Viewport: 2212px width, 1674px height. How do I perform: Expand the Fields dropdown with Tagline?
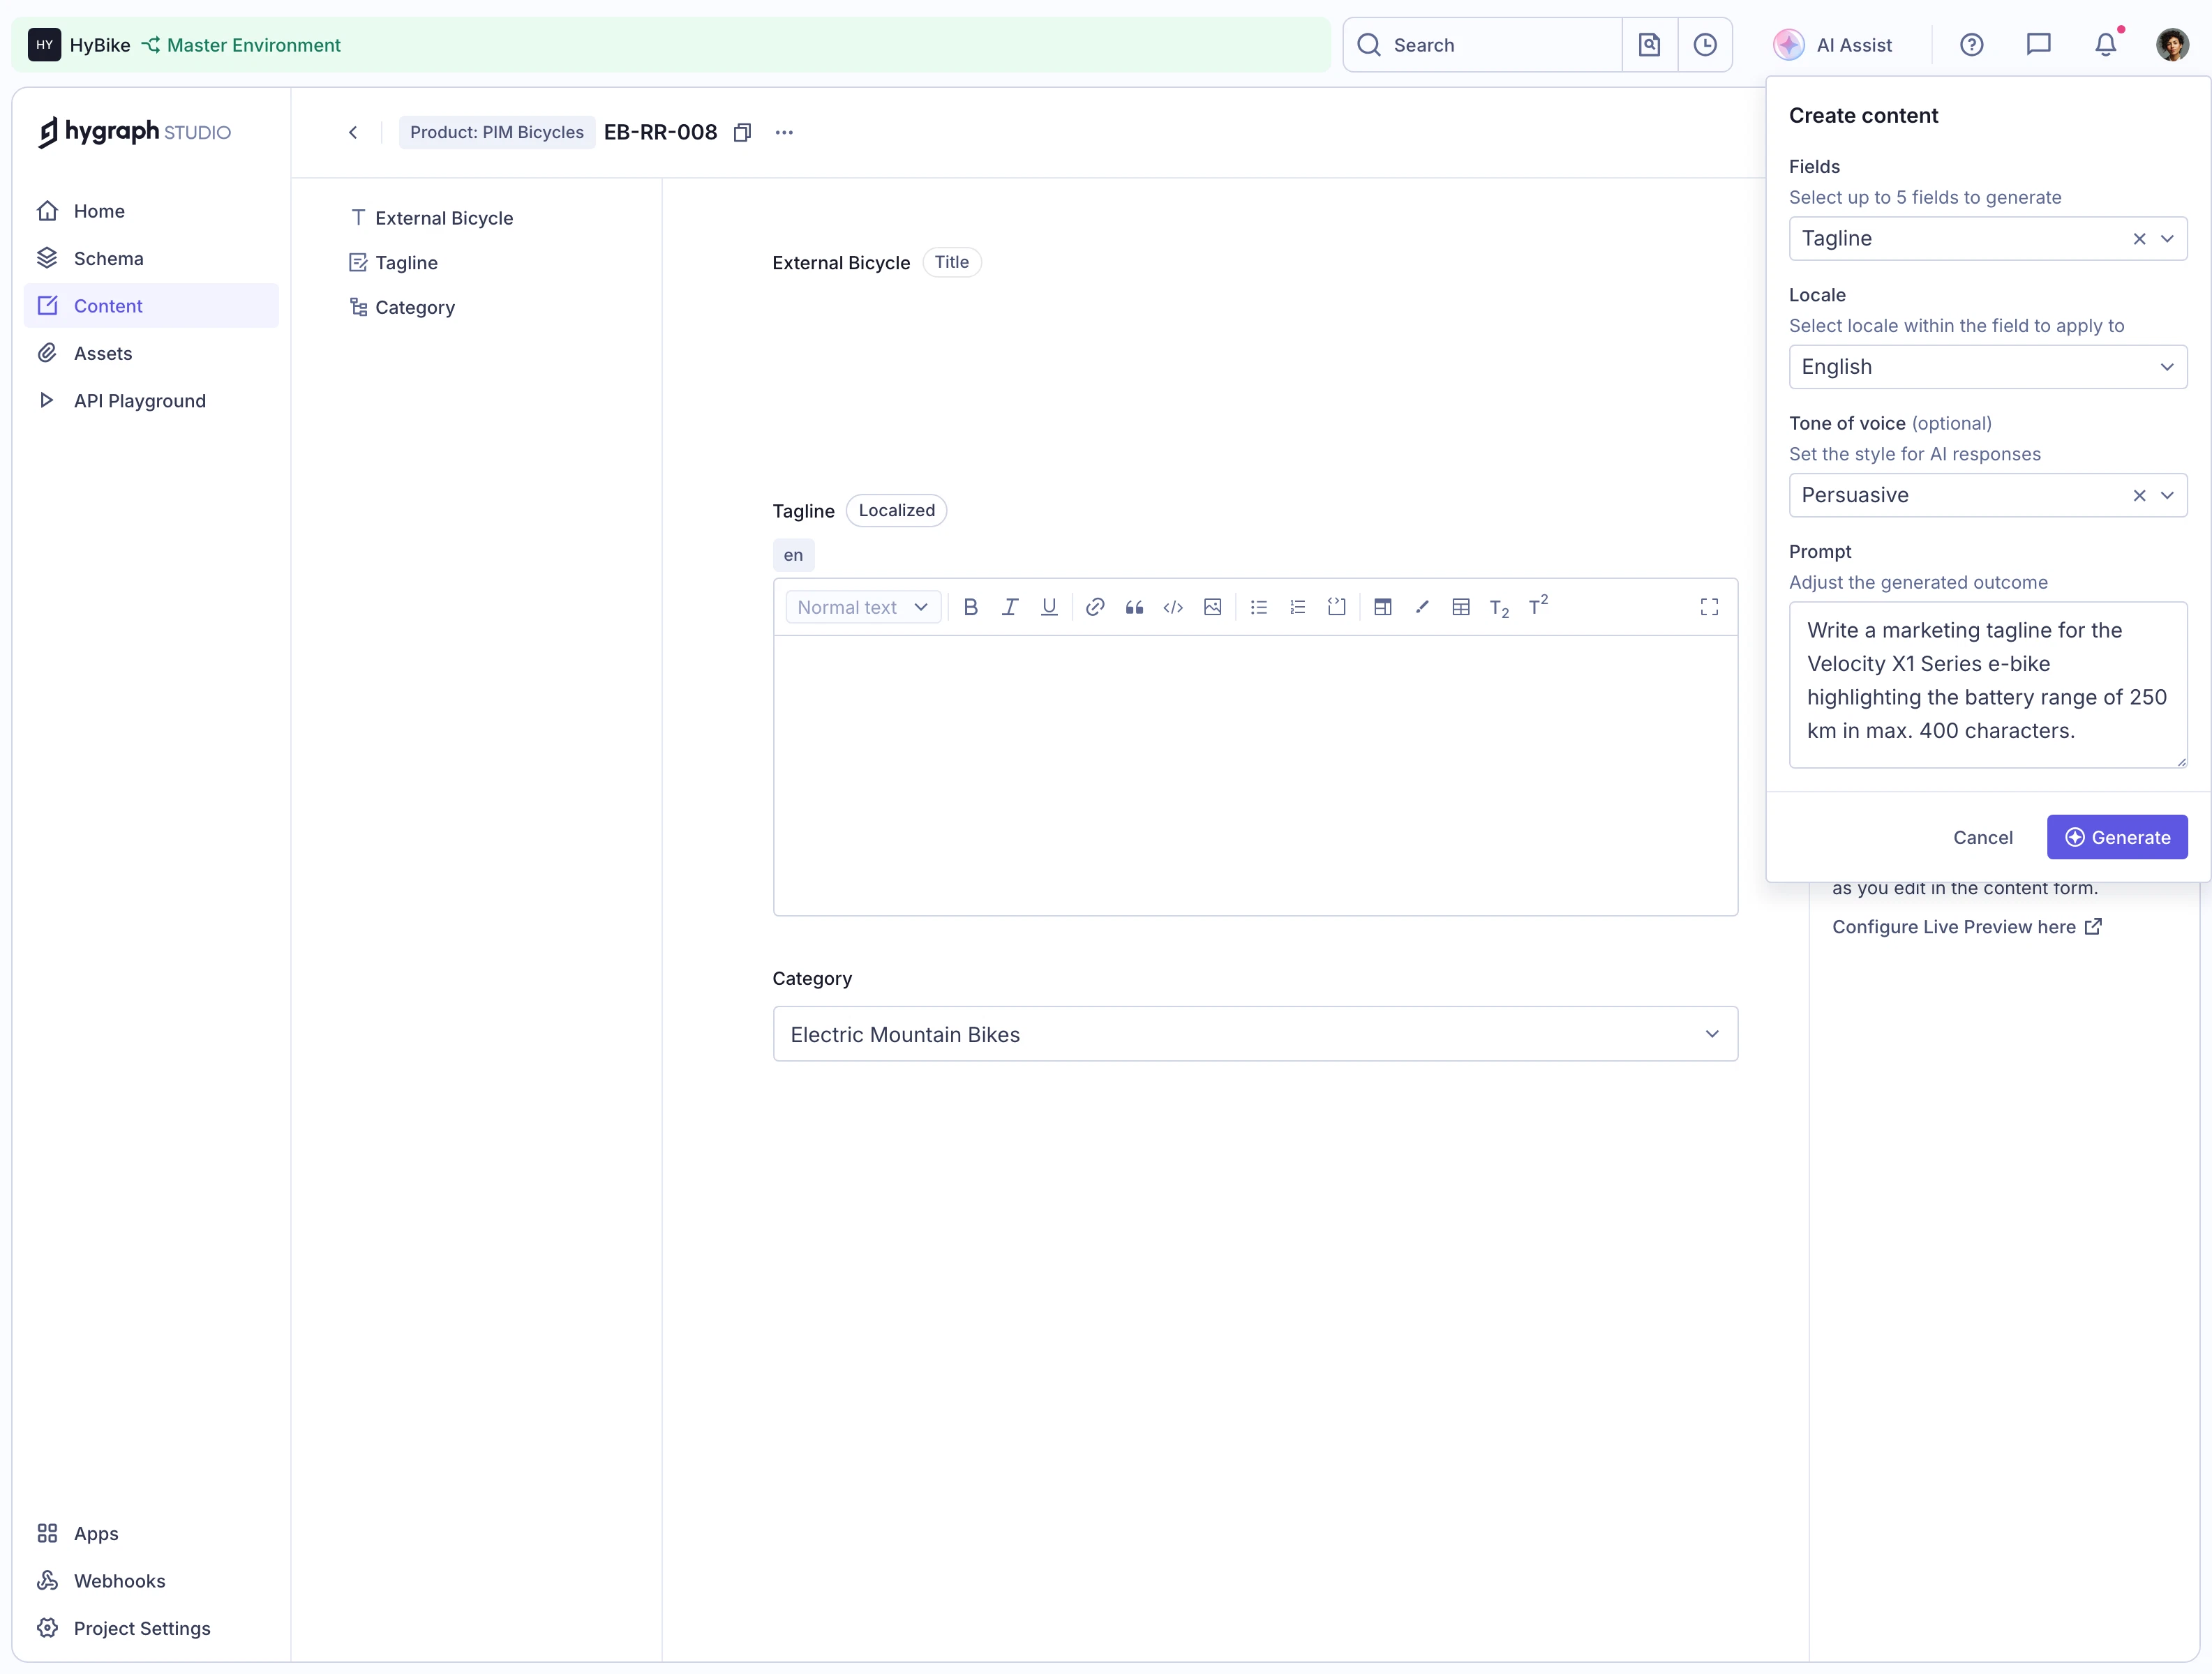pos(2167,239)
